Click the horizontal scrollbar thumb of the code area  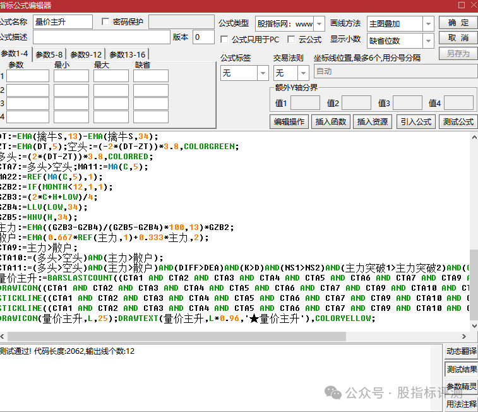177,336
